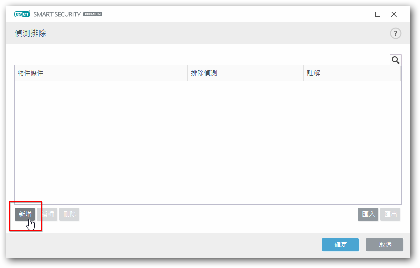Maximize the ESET window
Image resolution: width=420 pixels, height=268 pixels.
coord(377,14)
